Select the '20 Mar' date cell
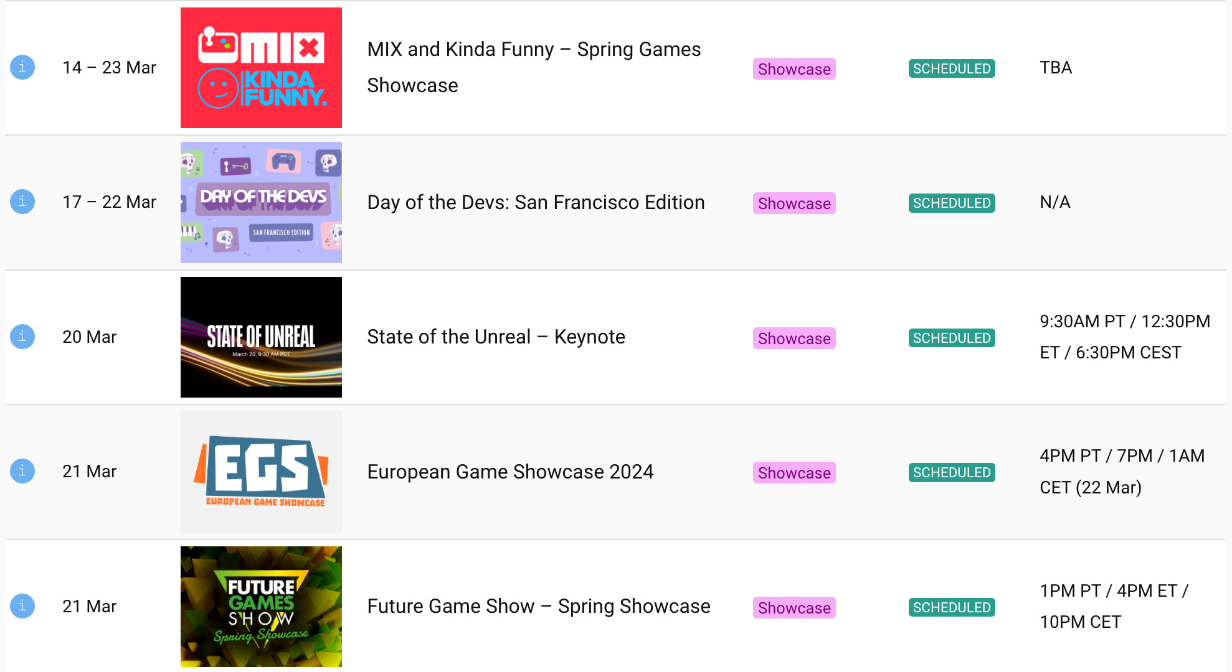Viewport: 1232px width, 672px height. [x=89, y=337]
